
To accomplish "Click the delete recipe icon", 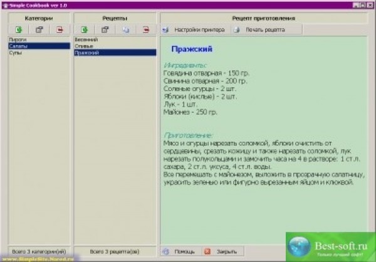I will click(x=146, y=29).
